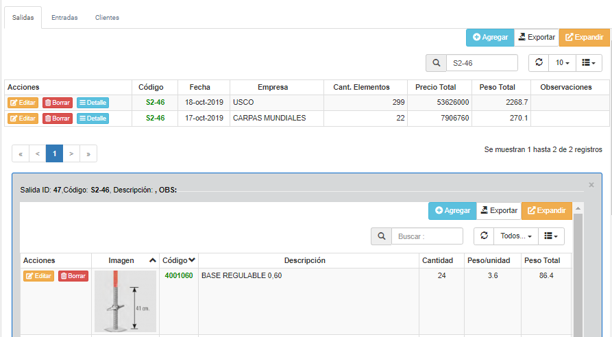This screenshot has height=337, width=612.
Task: Refresh the detail items table
Action: click(484, 236)
